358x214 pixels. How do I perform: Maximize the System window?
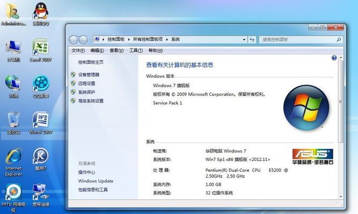(x=323, y=27)
